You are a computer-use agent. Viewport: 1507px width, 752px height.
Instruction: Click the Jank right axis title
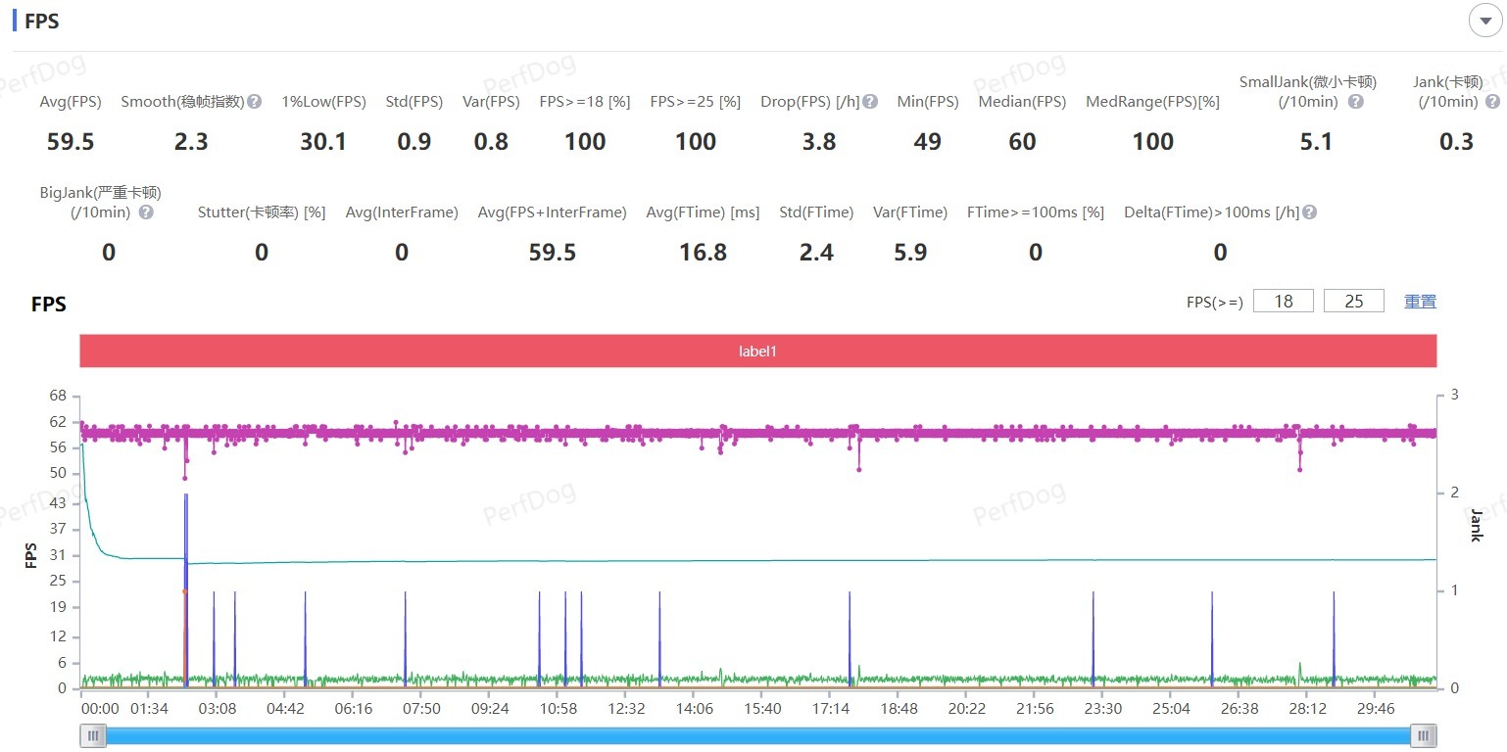click(x=1477, y=526)
